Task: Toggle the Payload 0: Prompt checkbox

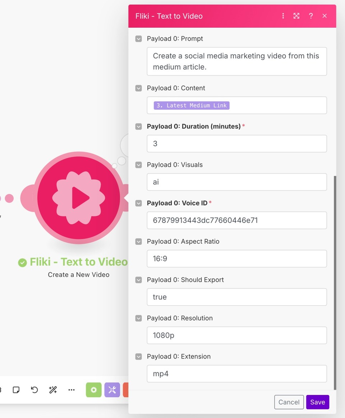Action: [x=138, y=39]
